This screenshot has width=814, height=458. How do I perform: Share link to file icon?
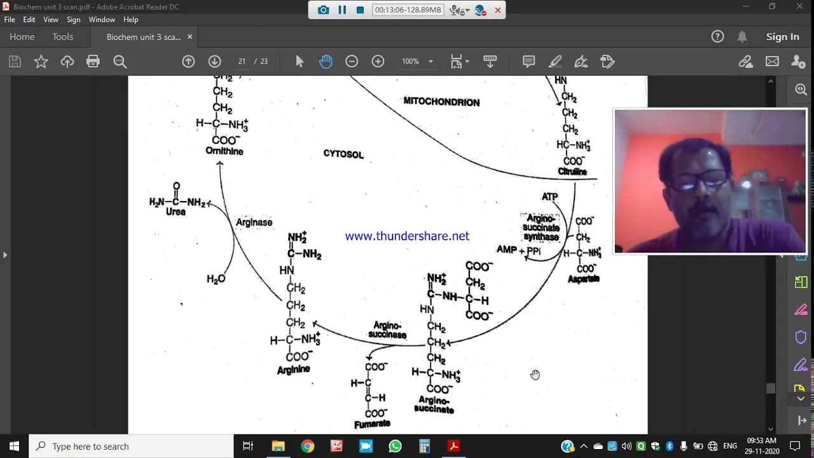pos(746,62)
